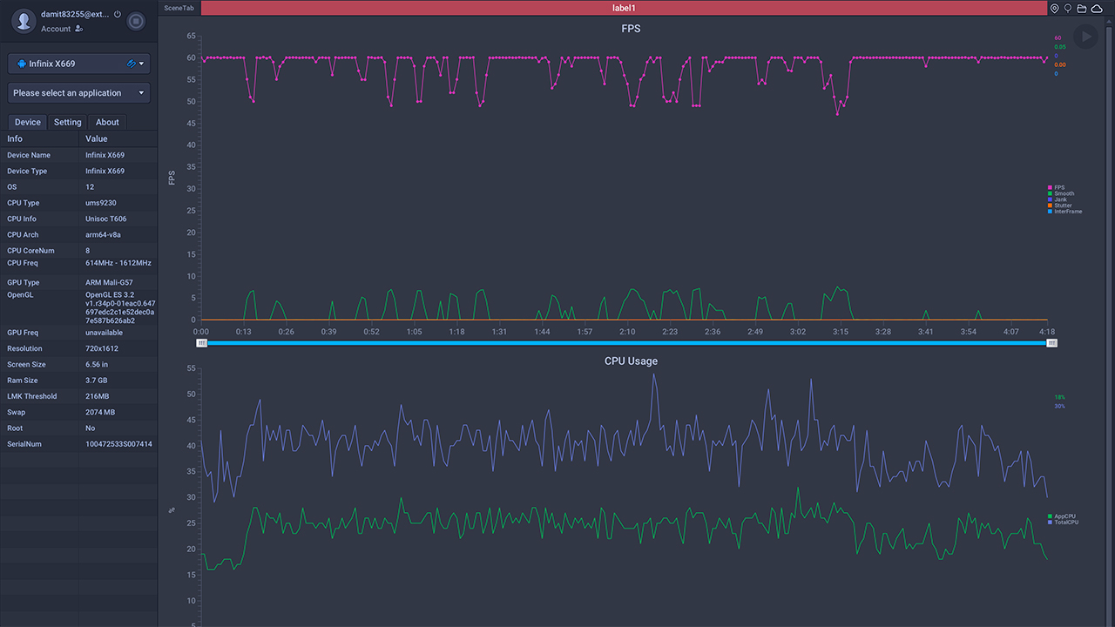The width and height of the screenshot is (1115, 627).
Task: Click the user profile avatar
Action: tap(24, 20)
